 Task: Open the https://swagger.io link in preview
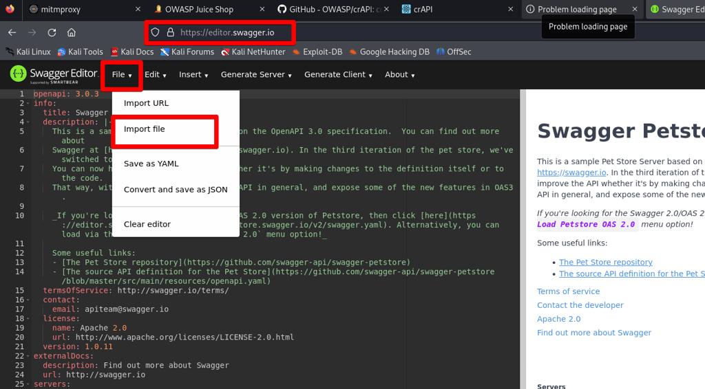pyautogui.click(x=571, y=173)
